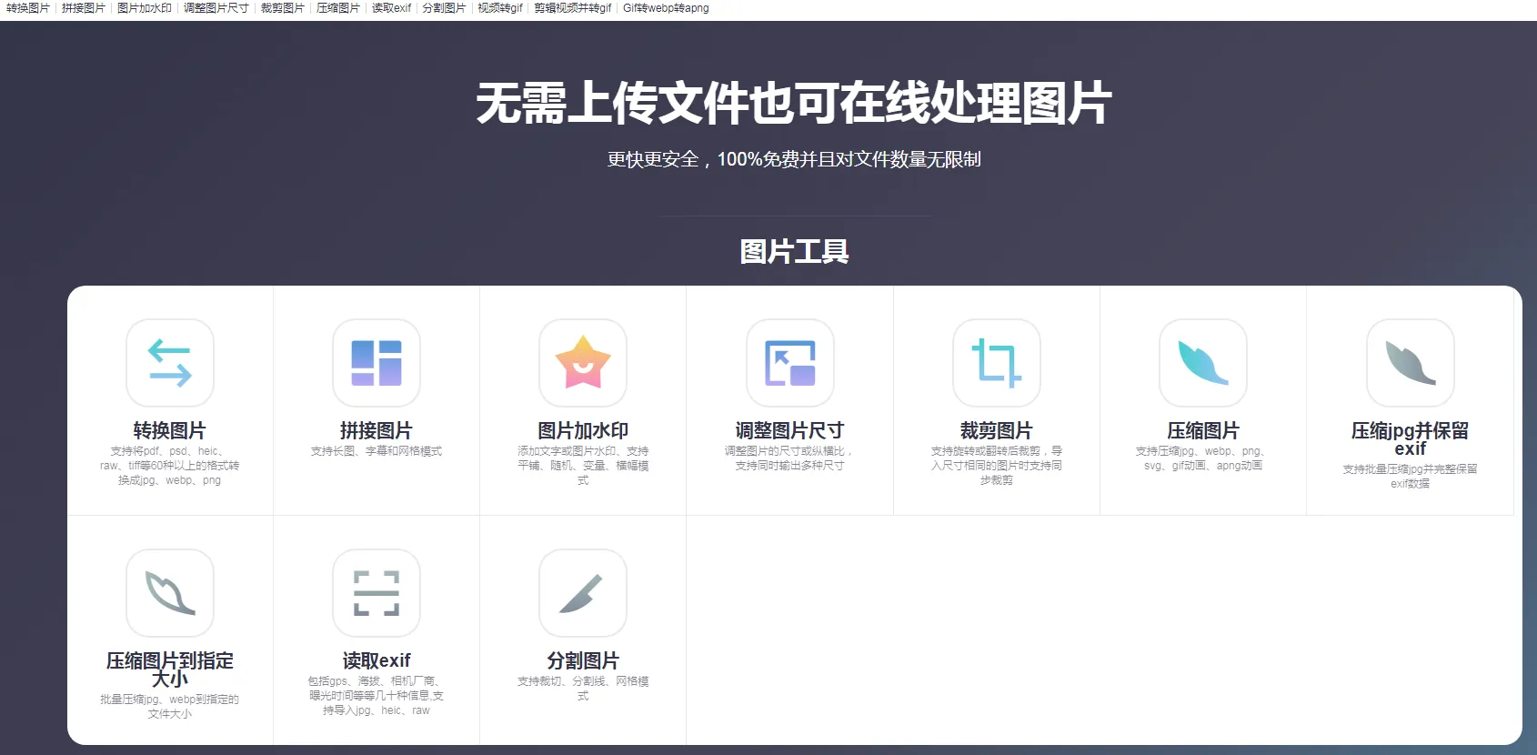1537x755 pixels.
Task: Select 图片加水印 in the top menu
Action: coord(145,8)
